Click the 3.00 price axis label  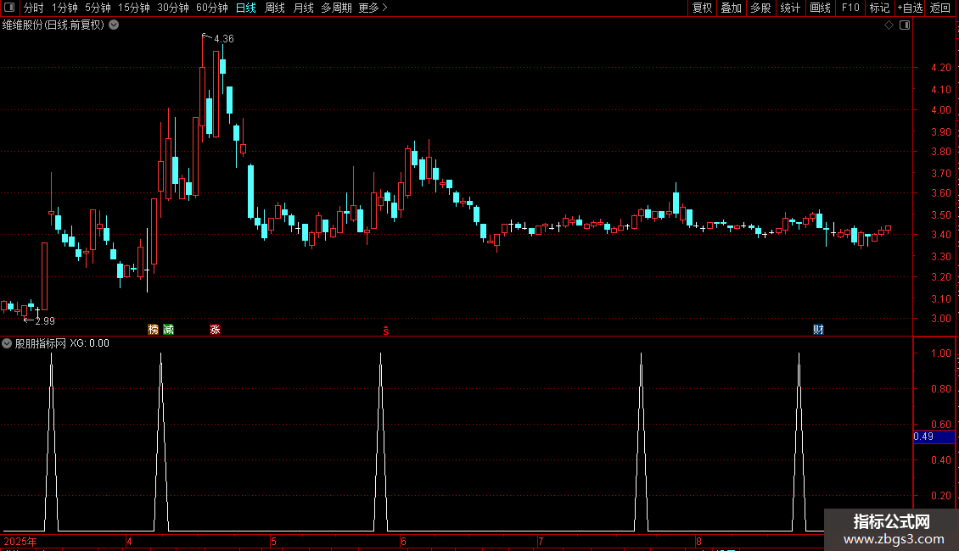[x=940, y=318]
